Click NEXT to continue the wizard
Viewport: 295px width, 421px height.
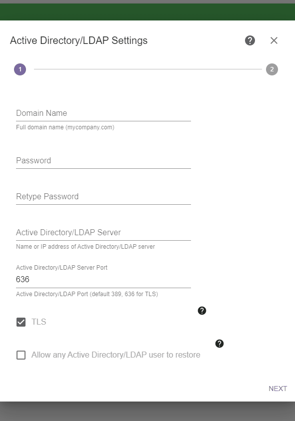click(x=278, y=389)
